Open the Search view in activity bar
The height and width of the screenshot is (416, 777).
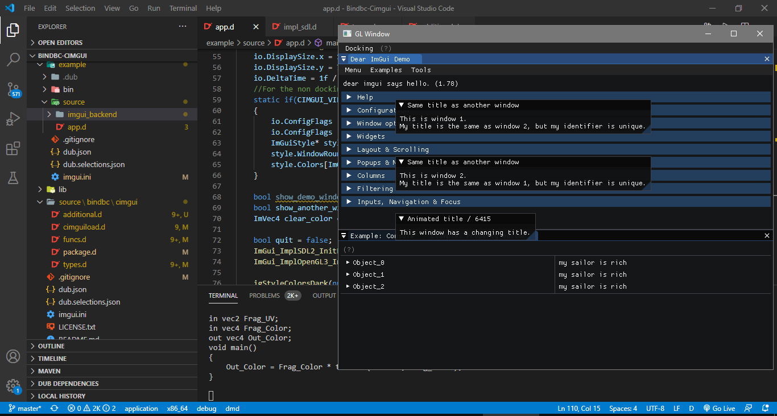pyautogui.click(x=13, y=60)
